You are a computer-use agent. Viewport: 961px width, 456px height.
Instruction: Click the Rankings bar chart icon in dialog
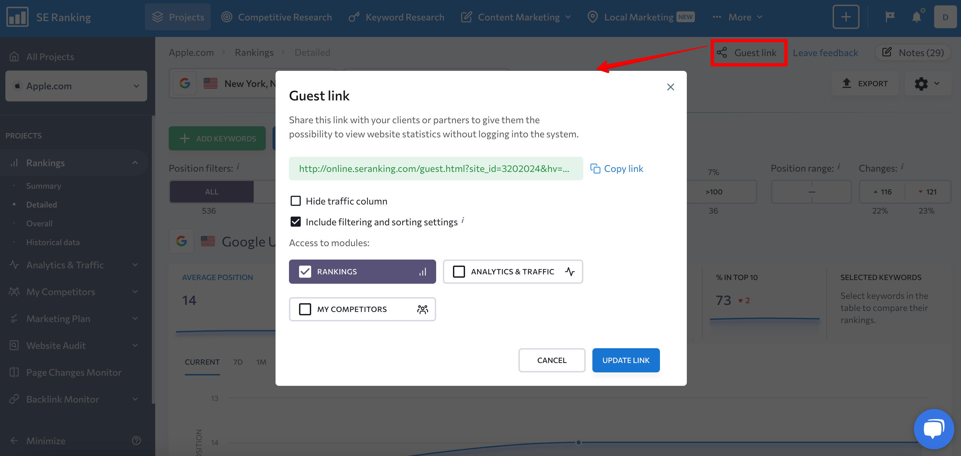point(422,272)
